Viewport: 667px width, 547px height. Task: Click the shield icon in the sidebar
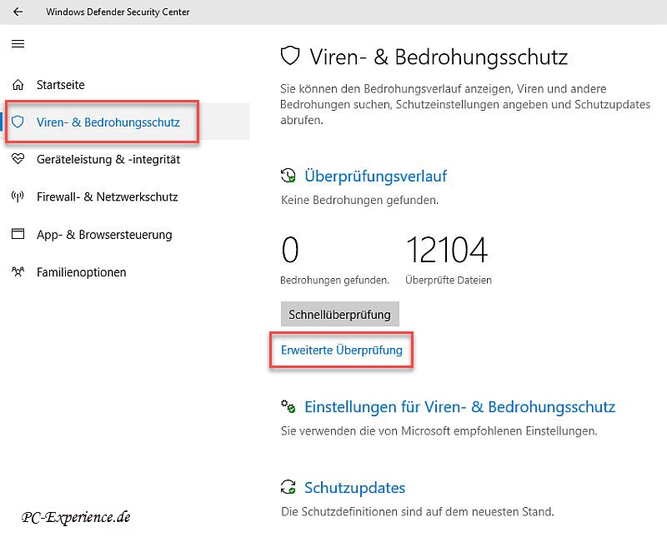[18, 122]
